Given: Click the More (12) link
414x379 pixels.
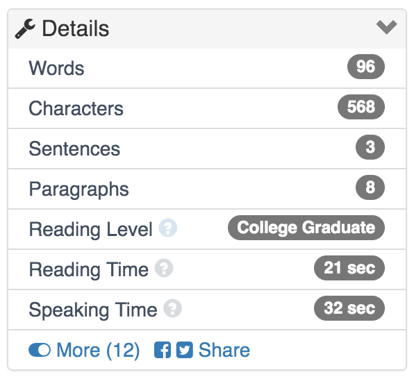Looking at the screenshot, I should (x=98, y=351).
